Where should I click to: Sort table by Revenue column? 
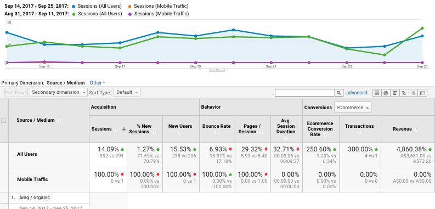point(402,129)
